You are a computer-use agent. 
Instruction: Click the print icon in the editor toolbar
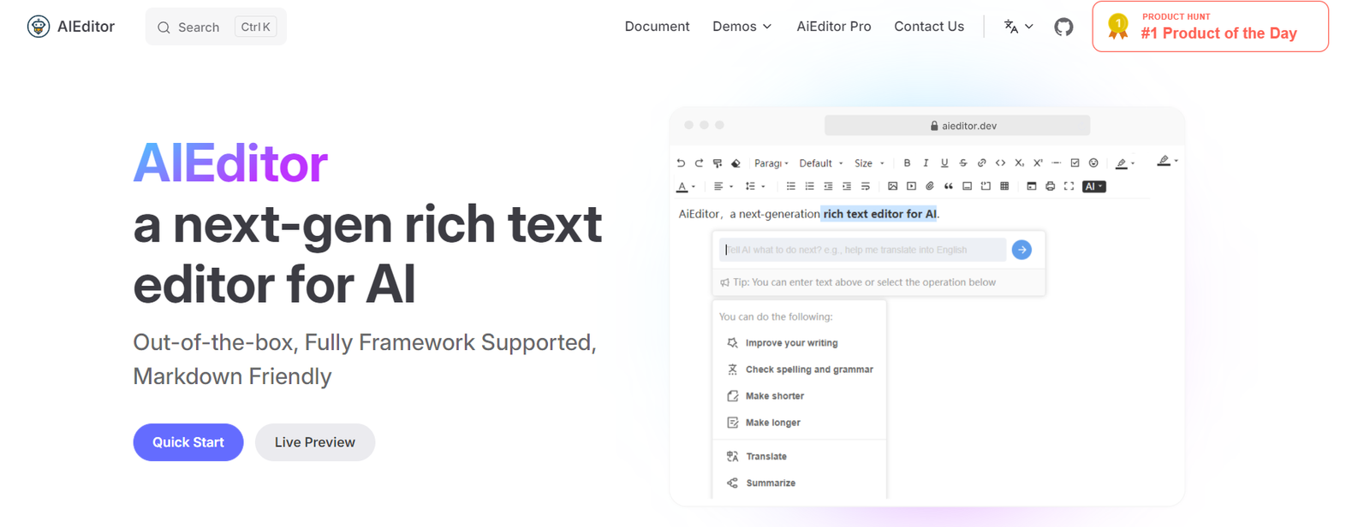(x=1050, y=186)
